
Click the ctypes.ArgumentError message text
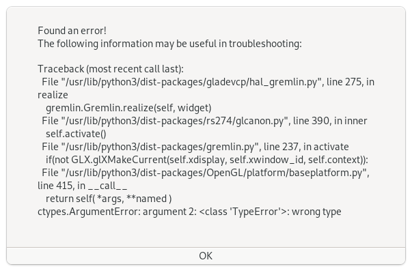[189, 212]
